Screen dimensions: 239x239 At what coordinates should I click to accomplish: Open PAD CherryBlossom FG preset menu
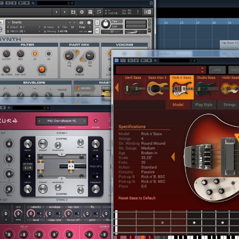61,121
